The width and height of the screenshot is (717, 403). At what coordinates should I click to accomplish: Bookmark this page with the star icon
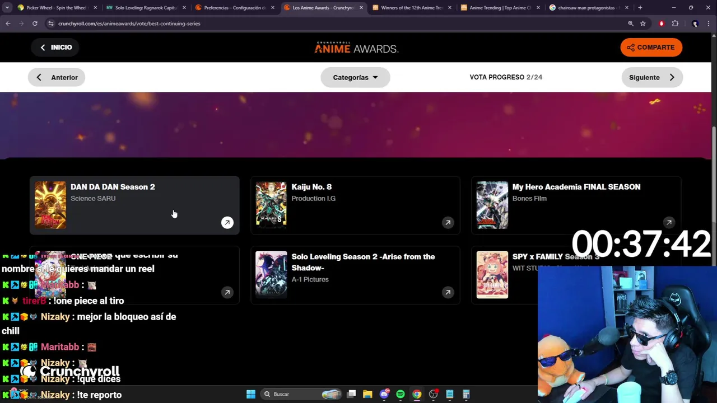(x=643, y=24)
